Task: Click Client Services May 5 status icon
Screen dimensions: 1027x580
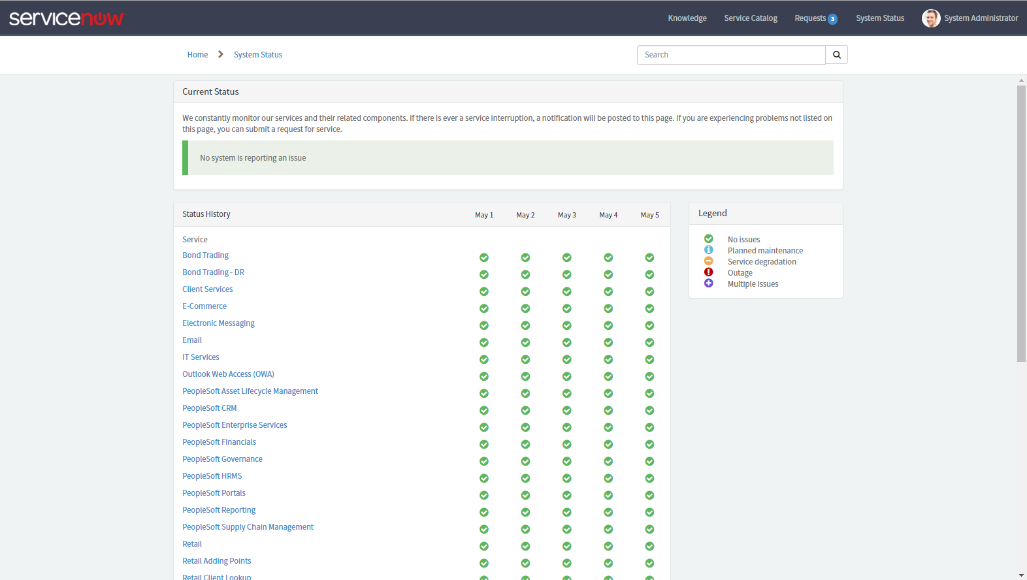Action: point(649,291)
